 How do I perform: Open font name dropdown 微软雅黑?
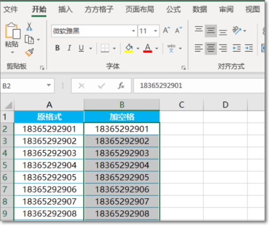133,31
